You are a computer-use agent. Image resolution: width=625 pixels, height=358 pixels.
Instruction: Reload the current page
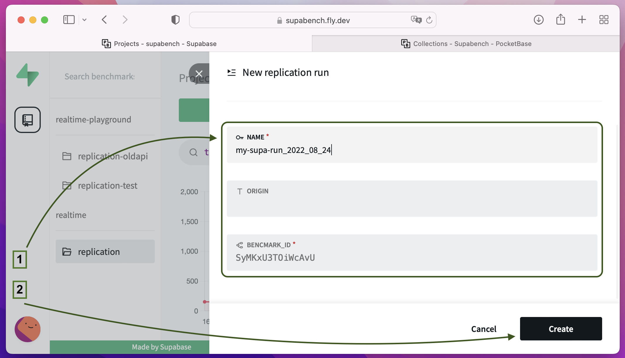pos(429,20)
